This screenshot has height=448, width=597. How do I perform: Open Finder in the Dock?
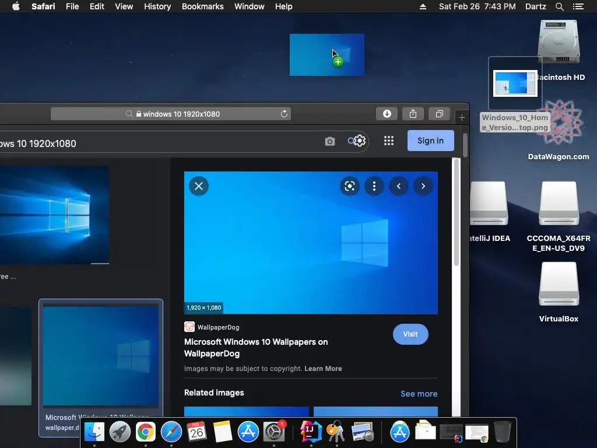click(94, 432)
